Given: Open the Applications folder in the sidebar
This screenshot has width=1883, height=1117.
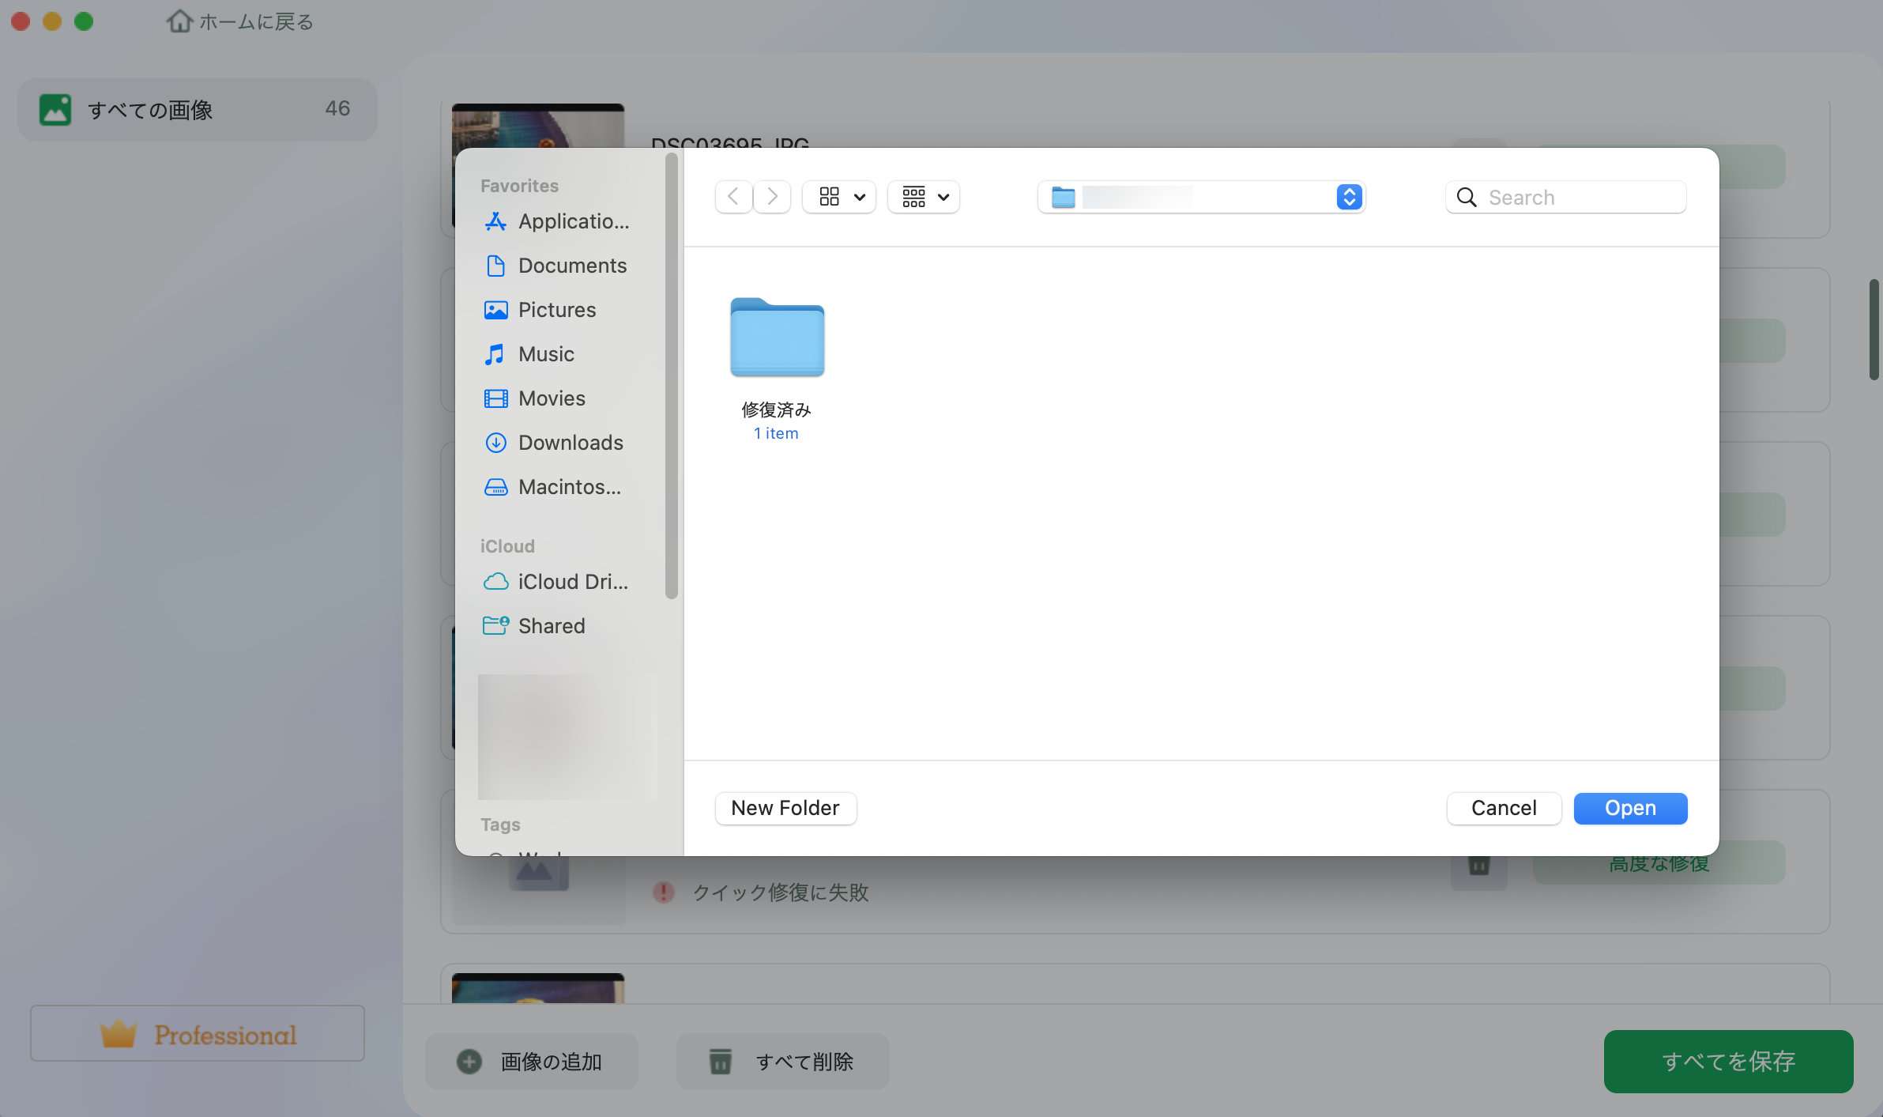Looking at the screenshot, I should tap(572, 221).
